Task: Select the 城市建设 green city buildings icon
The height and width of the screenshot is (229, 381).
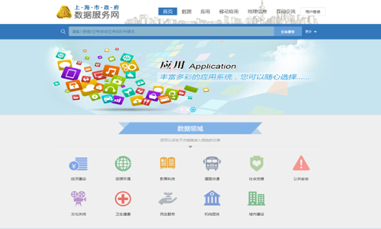Action: [257, 198]
